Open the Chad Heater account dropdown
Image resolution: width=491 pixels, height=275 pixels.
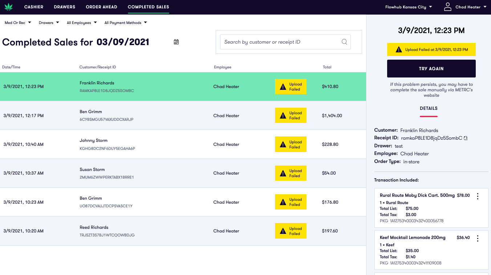click(471, 7)
